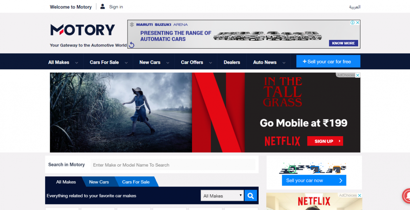The image size is (410, 210).
Task: Click the blue magnifier search button
Action: click(251, 196)
